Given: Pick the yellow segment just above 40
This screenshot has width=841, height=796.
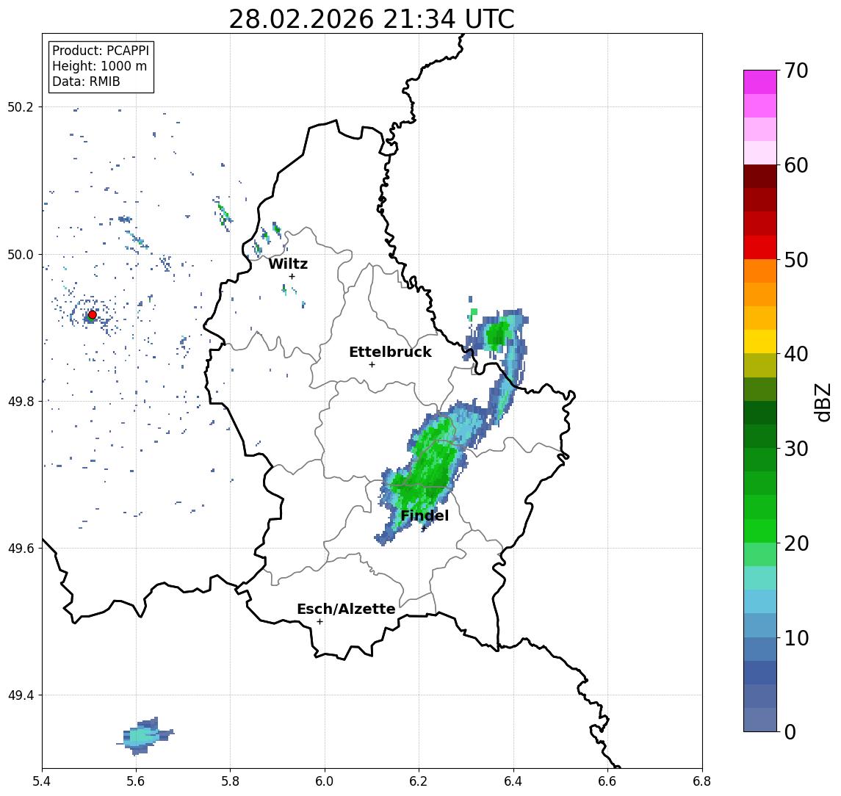Looking at the screenshot, I should (760, 341).
